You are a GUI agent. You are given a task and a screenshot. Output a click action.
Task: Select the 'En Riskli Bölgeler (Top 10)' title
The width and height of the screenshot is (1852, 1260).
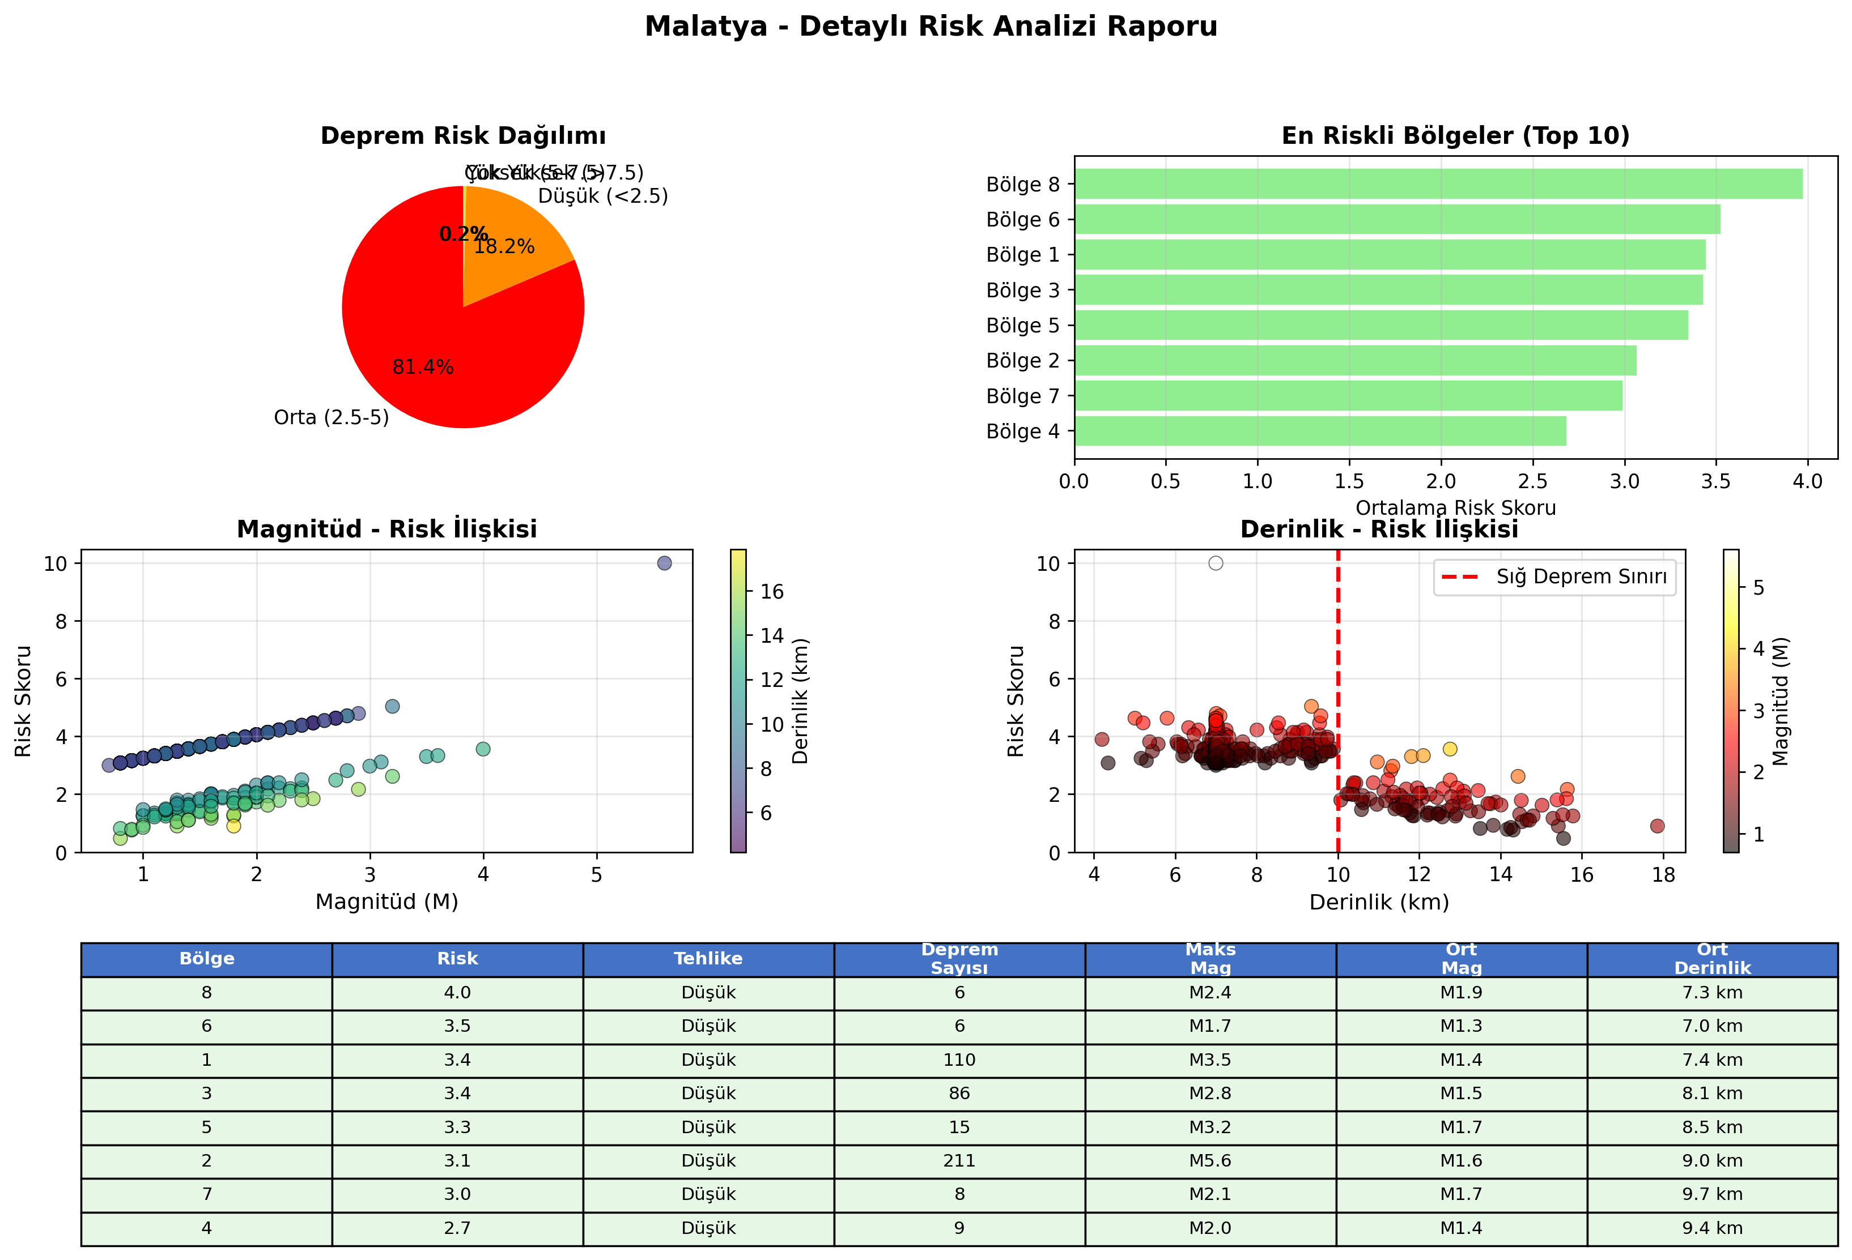[x=1456, y=135]
